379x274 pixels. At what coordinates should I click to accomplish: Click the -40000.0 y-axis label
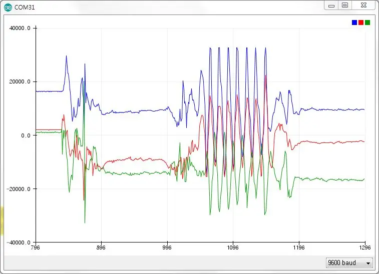pos(19,242)
